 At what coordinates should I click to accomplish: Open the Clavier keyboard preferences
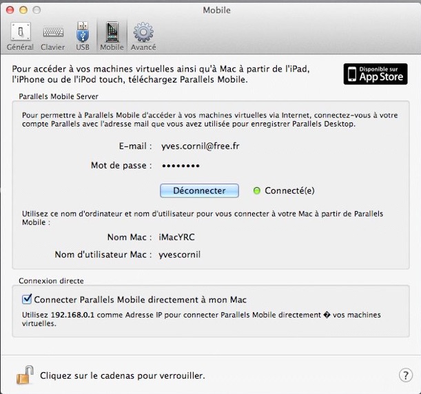53,36
